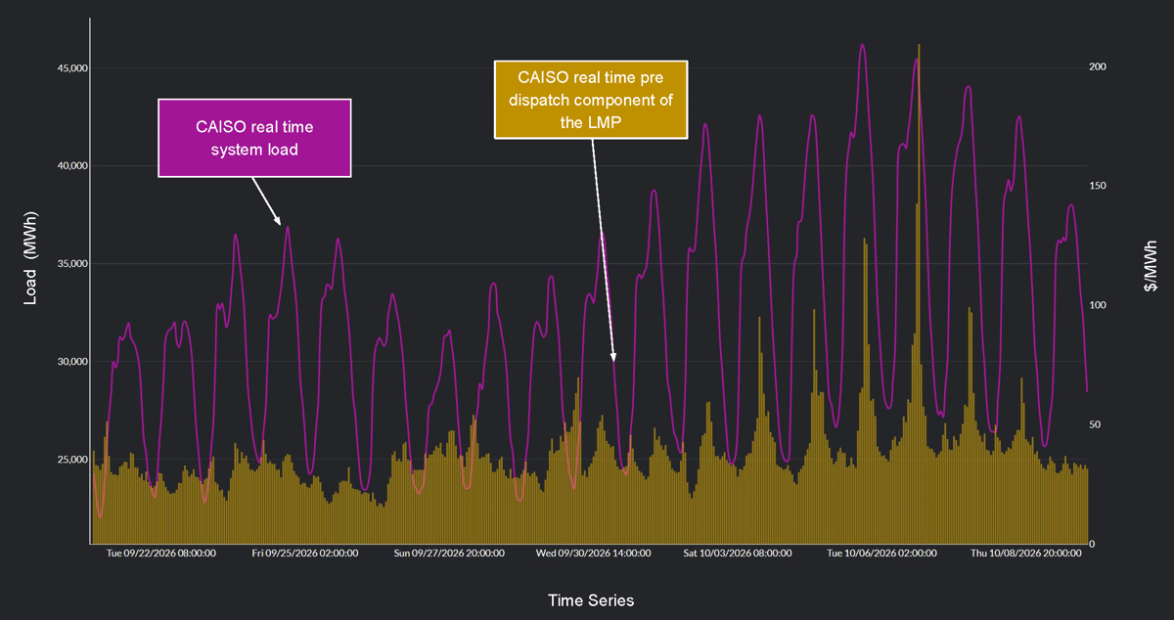Click the 50 $/MWh axis label
Viewport: 1174px width, 620px height.
[1097, 424]
